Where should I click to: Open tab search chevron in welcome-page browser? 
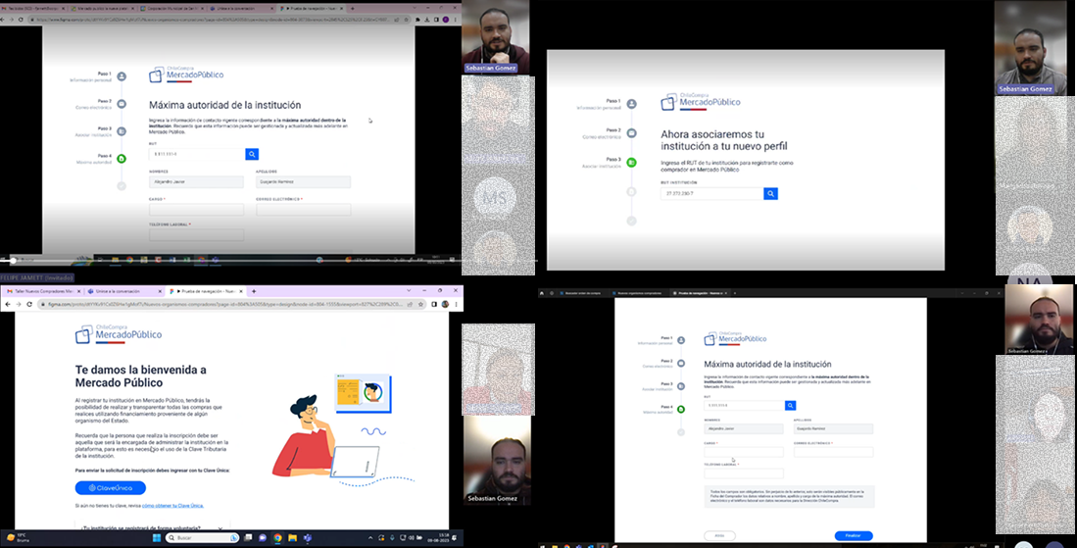pyautogui.click(x=410, y=291)
